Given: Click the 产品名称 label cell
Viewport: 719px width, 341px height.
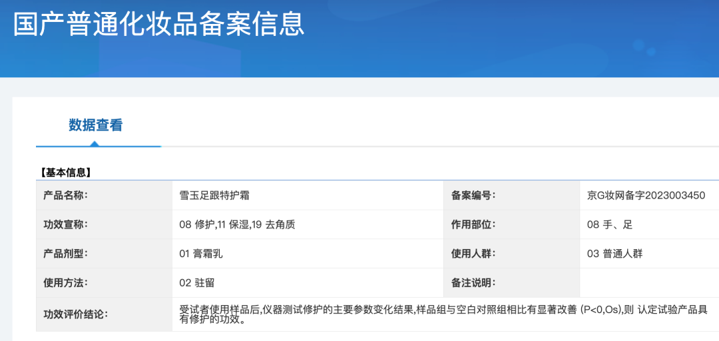Looking at the screenshot, I should coord(104,196).
